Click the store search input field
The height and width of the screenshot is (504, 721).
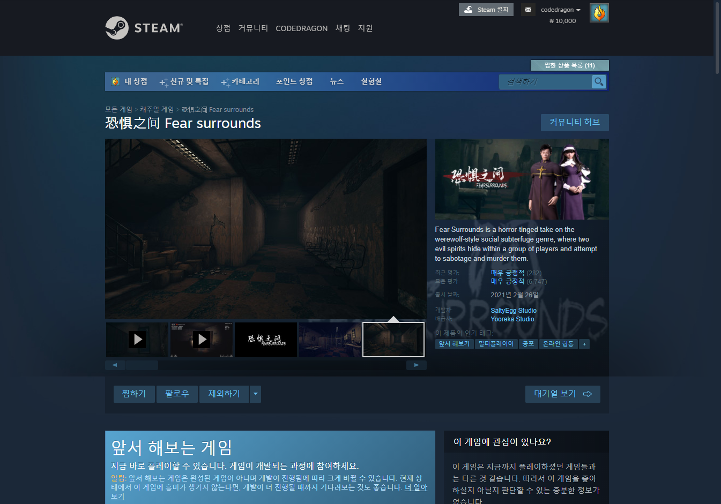546,81
